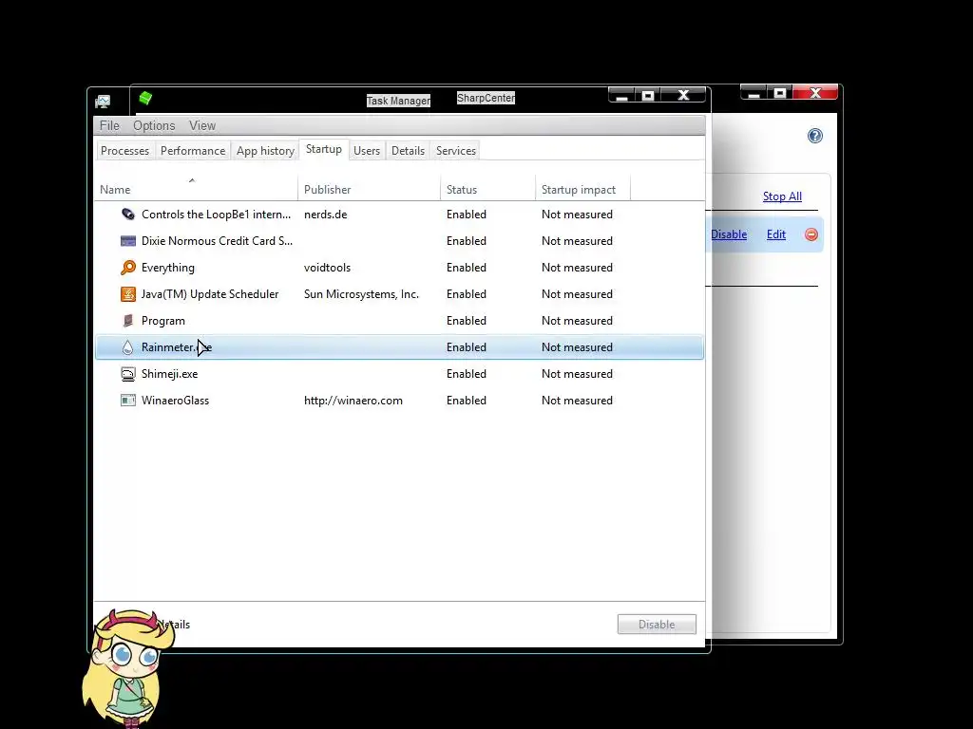
Task: Open the Options menu
Action: pos(154,126)
